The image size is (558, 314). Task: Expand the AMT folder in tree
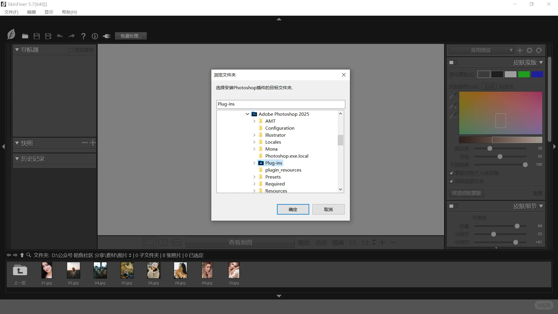click(254, 121)
